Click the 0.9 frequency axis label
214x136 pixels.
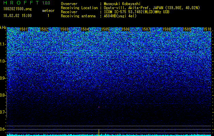3,78
